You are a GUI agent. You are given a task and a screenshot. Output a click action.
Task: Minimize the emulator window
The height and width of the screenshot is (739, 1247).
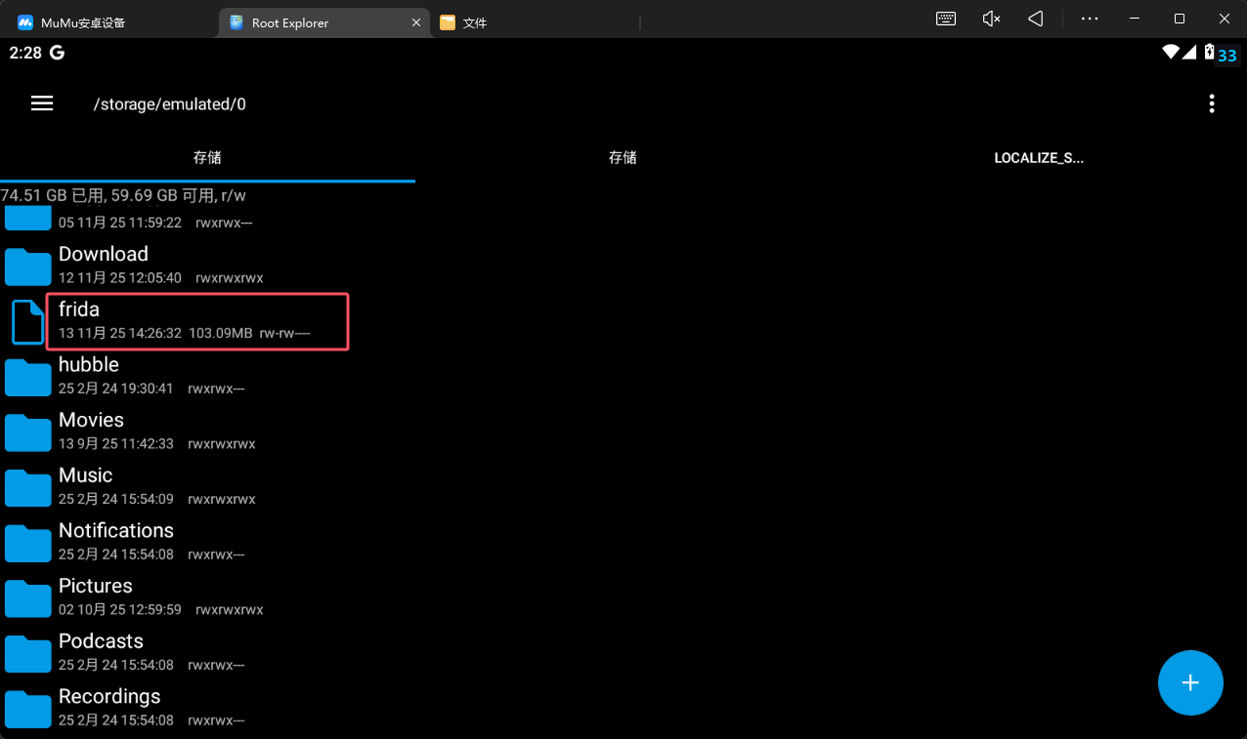tap(1134, 19)
